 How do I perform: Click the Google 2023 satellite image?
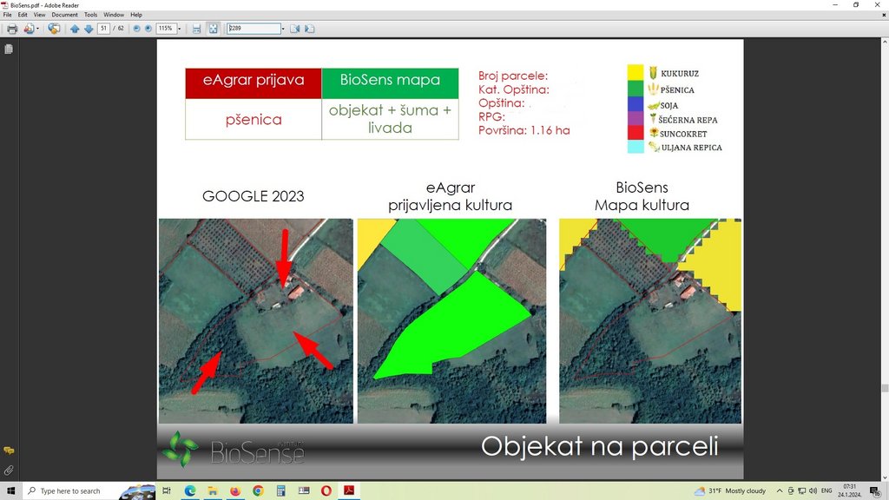click(256, 321)
